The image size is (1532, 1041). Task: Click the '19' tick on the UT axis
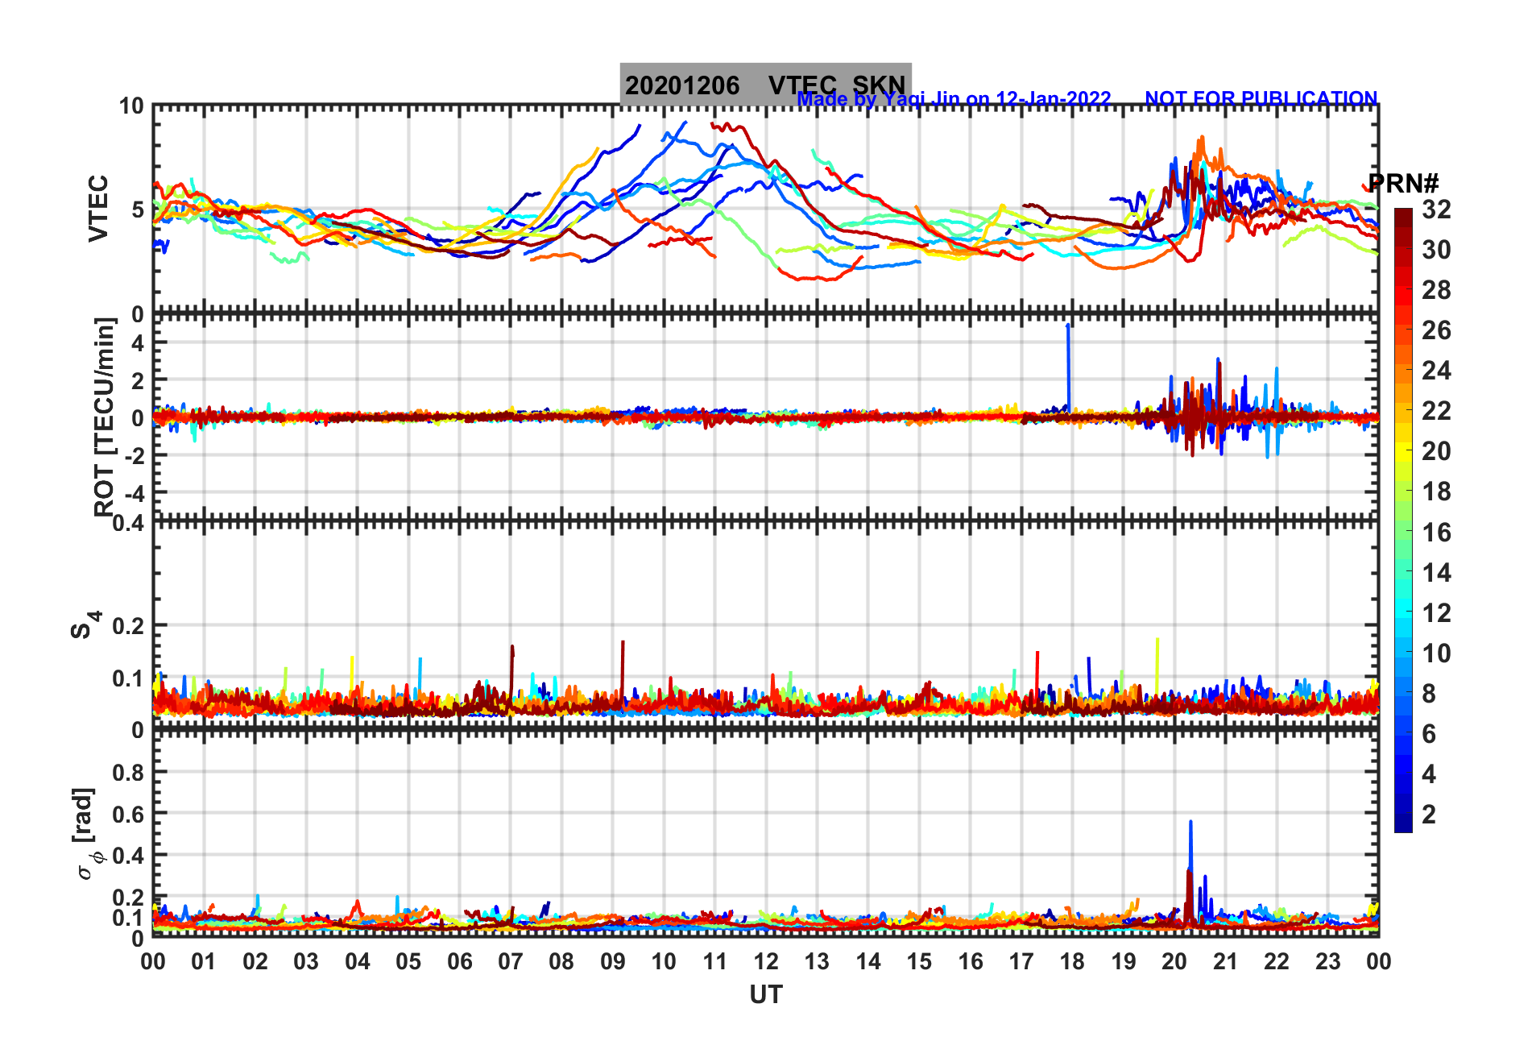(x=1124, y=961)
